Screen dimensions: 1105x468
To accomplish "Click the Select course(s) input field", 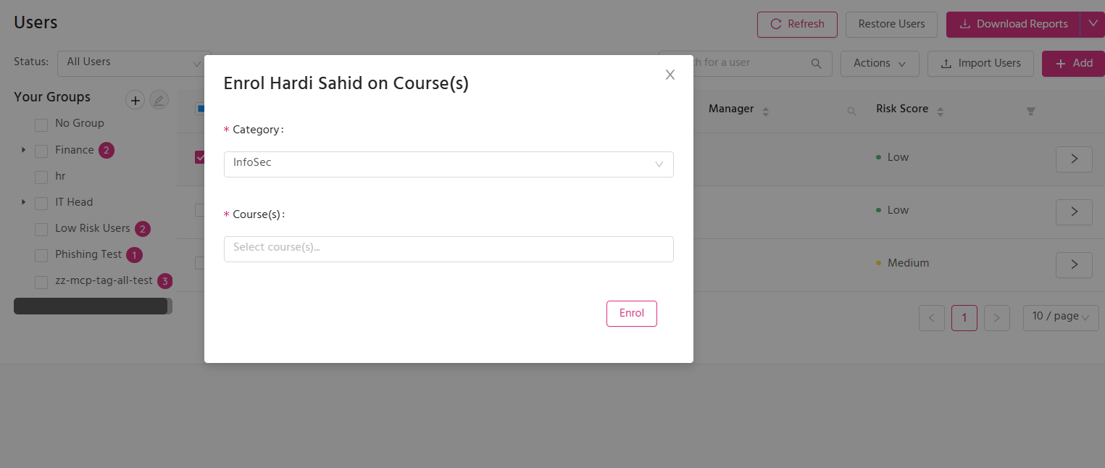I will tap(449, 248).
